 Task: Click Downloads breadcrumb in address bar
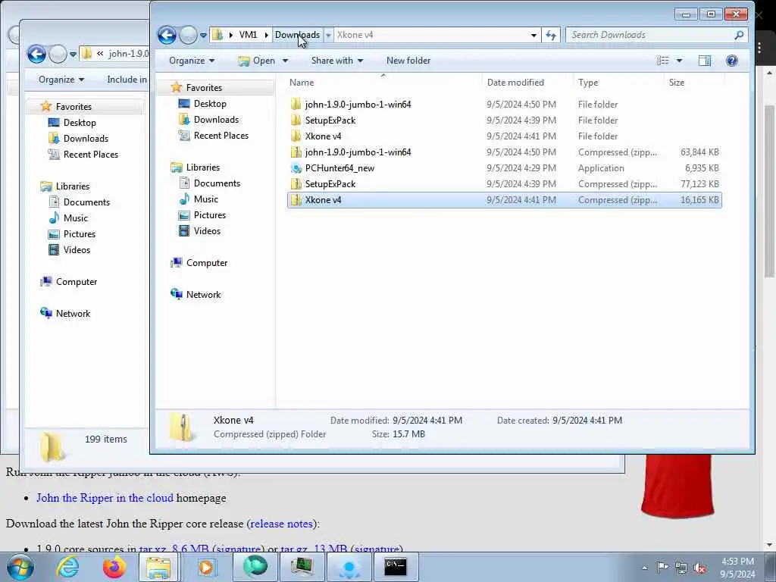(x=297, y=35)
